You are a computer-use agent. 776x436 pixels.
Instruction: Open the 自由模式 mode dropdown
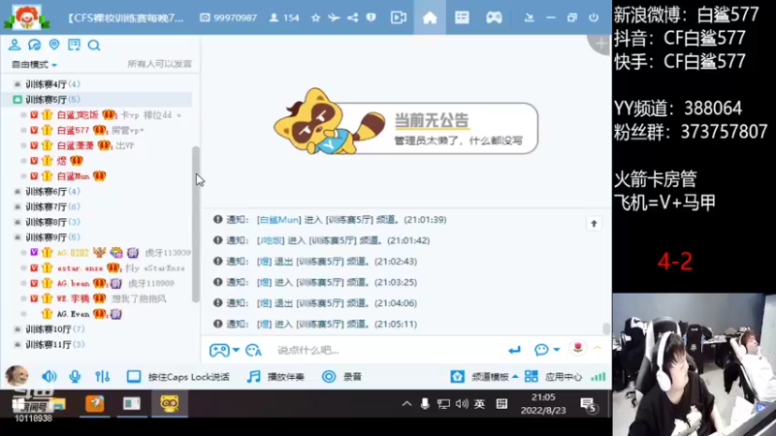34,64
